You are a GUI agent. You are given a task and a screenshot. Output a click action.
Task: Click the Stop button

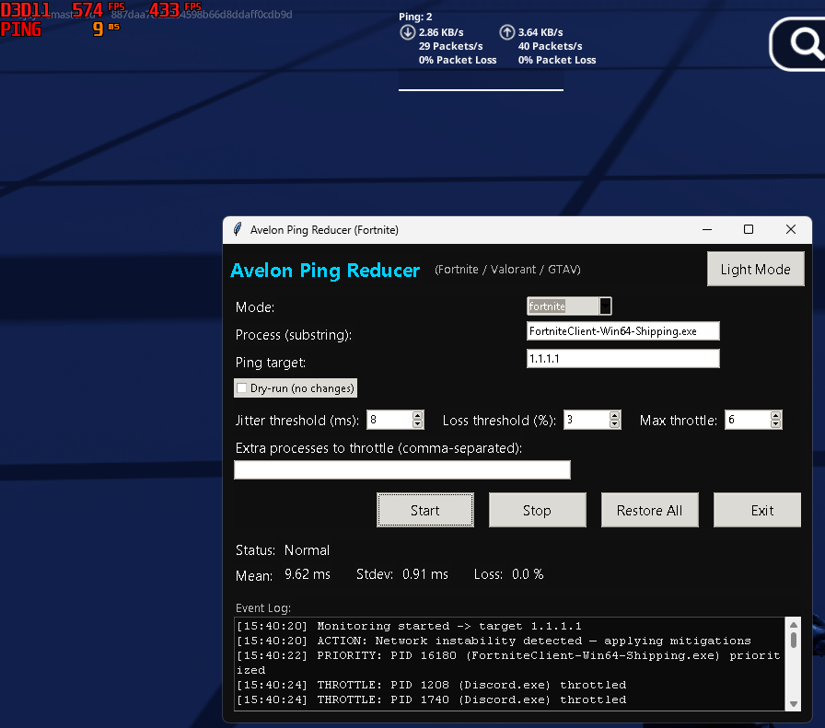tap(537, 510)
